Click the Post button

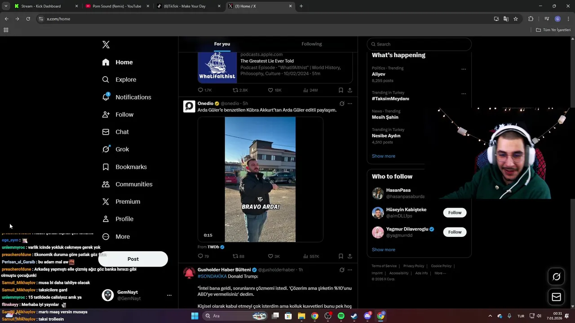point(133,259)
